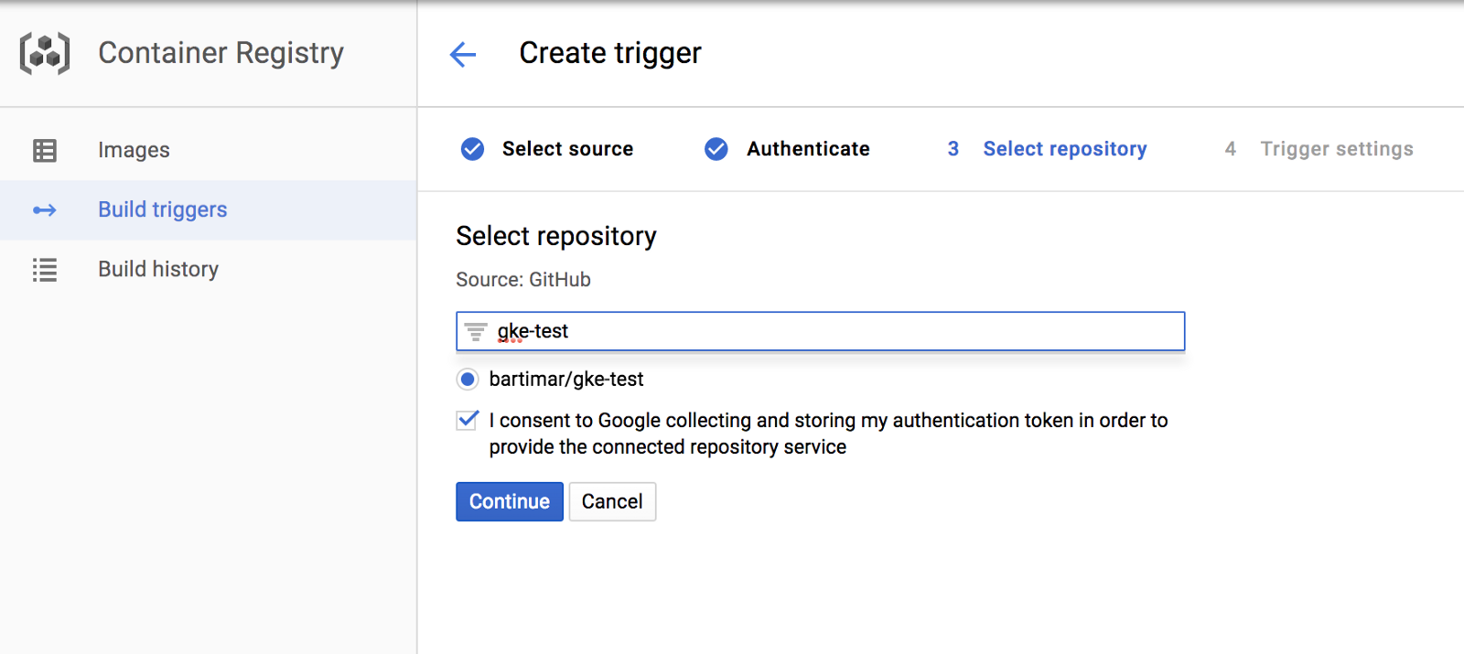The width and height of the screenshot is (1464, 654).
Task: Click the Build history list icon
Action: (x=45, y=270)
